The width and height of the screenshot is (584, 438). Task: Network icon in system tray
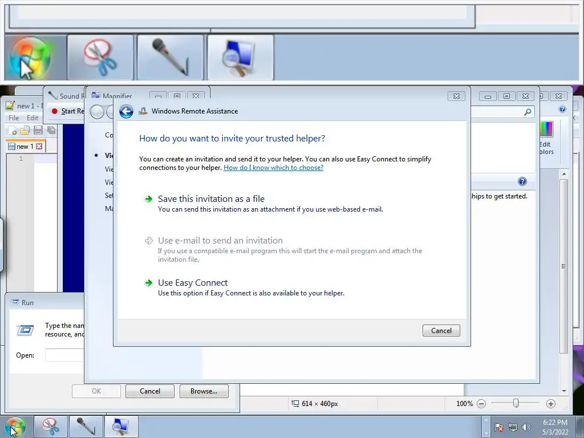coord(513,427)
